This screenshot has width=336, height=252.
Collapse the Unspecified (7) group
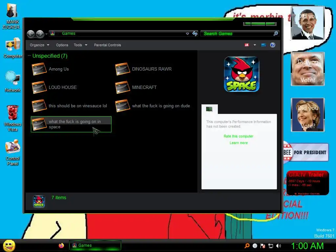point(29,56)
